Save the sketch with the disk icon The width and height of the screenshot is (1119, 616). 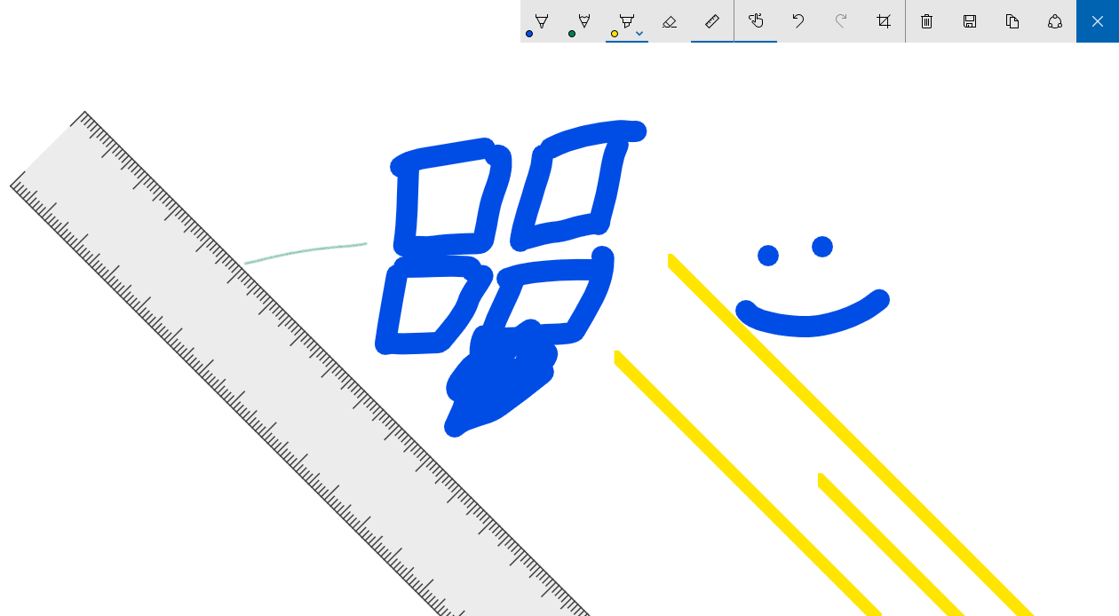coord(970,21)
